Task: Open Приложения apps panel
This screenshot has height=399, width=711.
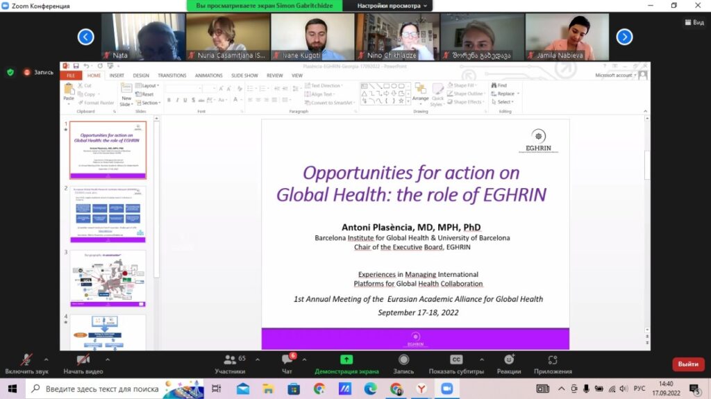Action: point(553,364)
